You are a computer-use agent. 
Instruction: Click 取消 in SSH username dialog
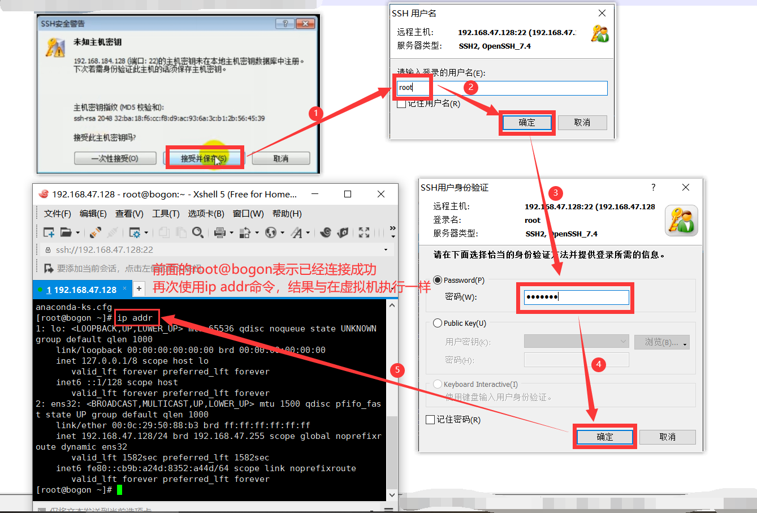582,122
